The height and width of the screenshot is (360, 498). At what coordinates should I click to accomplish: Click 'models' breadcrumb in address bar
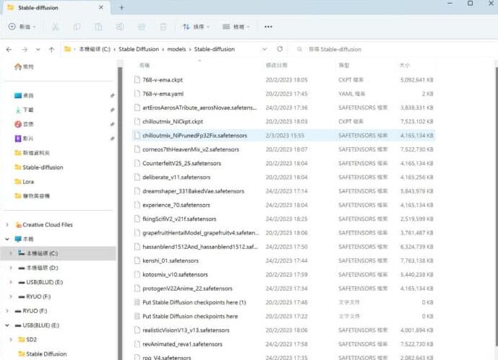click(x=176, y=49)
